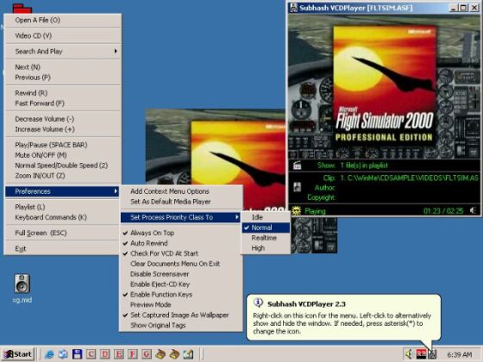The width and height of the screenshot is (483, 362).
Task: Select Increase Volume (+)
Action: pos(62,129)
